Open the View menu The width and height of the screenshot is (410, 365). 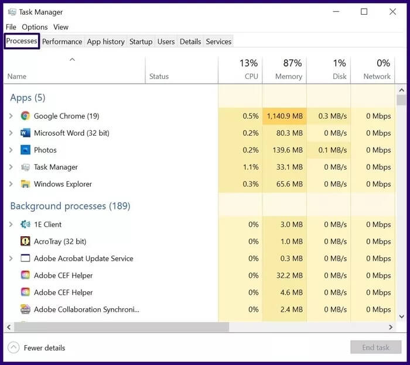[61, 27]
